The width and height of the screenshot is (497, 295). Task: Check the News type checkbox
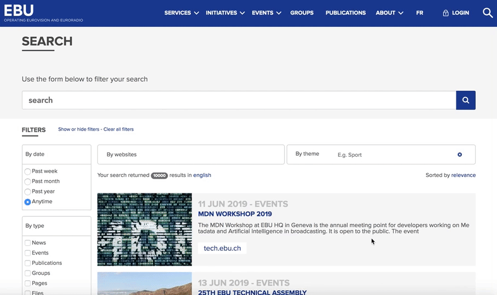[x=28, y=243]
